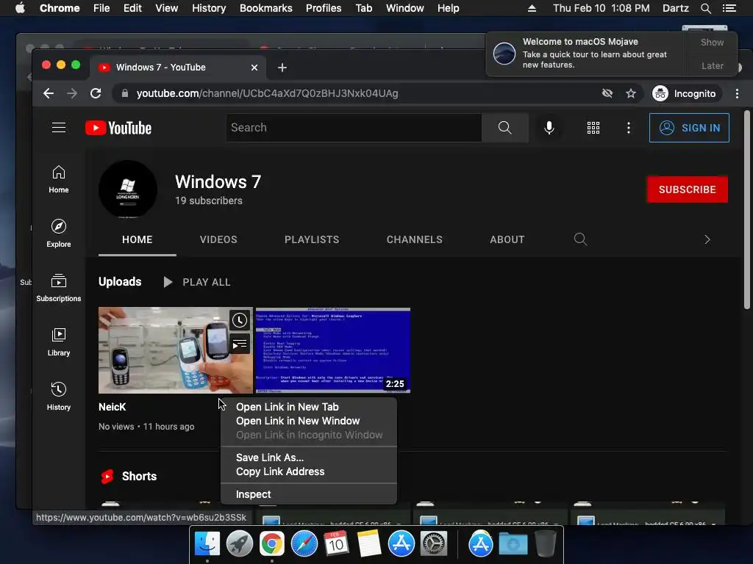
Task: Click the YouTube logo
Action: 118,128
